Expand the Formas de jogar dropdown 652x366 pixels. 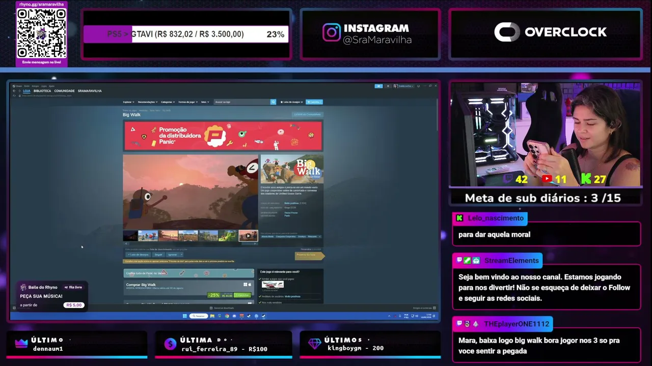(188, 102)
